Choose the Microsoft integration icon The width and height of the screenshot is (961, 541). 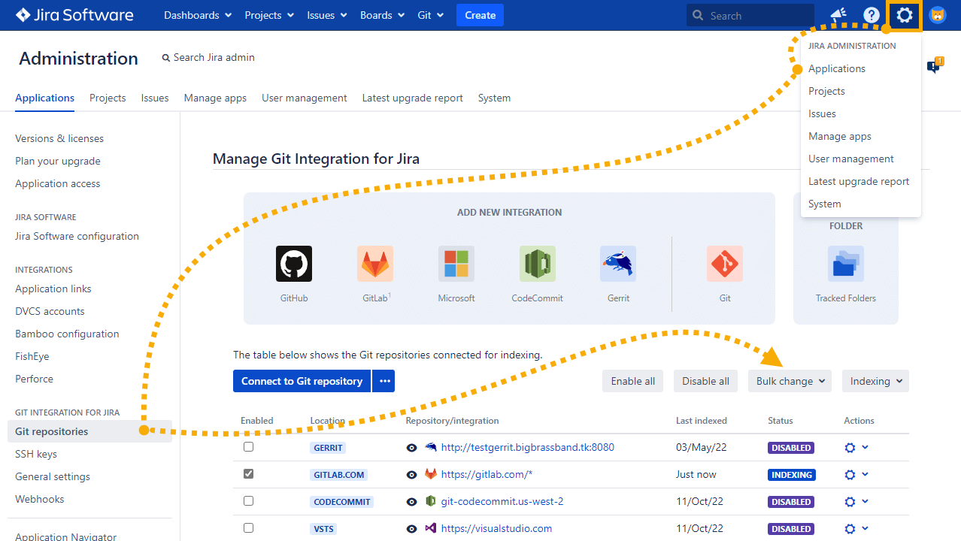(456, 264)
